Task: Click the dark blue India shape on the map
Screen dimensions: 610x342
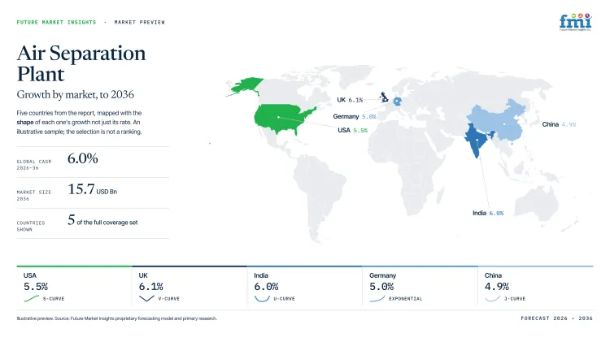Action: 477,140
